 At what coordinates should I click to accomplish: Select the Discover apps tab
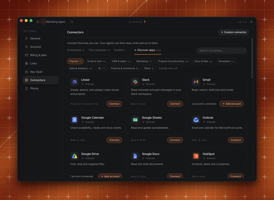148,50
